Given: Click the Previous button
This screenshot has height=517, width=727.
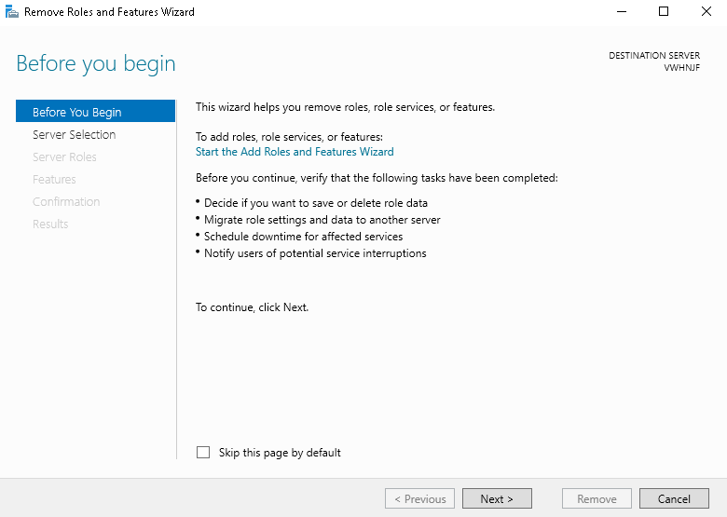Looking at the screenshot, I should 420,498.
